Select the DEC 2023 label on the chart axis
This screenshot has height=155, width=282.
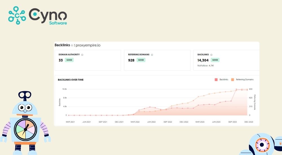point(248,122)
